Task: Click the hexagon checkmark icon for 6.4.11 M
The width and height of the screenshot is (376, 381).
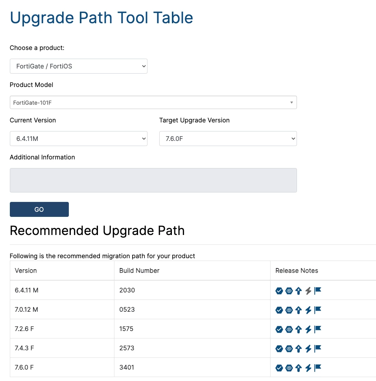Action: tap(279, 290)
